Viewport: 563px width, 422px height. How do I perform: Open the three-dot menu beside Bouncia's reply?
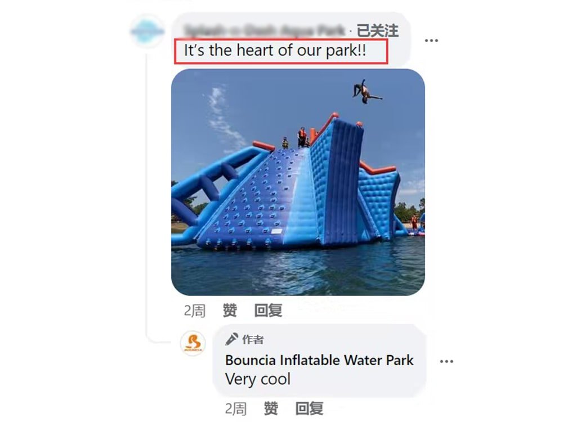pos(446,361)
